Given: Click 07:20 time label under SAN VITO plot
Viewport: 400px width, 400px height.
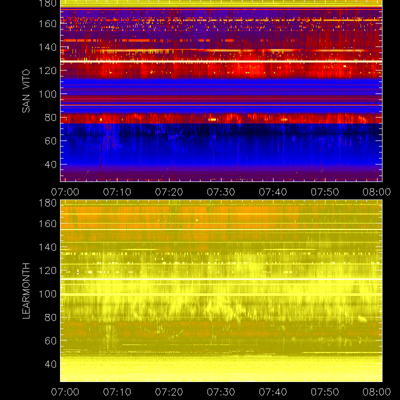Looking at the screenshot, I should pos(169,192).
